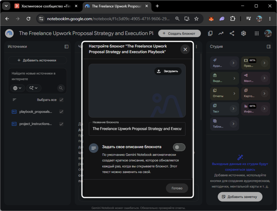Click the notebook cover image preview
Image resolution: width=277 pixels, height=211 pixels.
pyautogui.click(x=137, y=91)
